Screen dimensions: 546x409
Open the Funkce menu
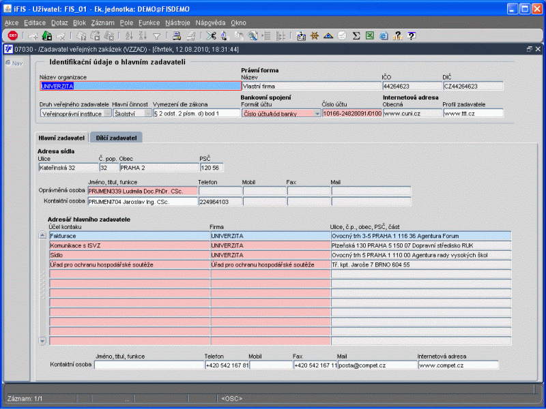pyautogui.click(x=149, y=22)
